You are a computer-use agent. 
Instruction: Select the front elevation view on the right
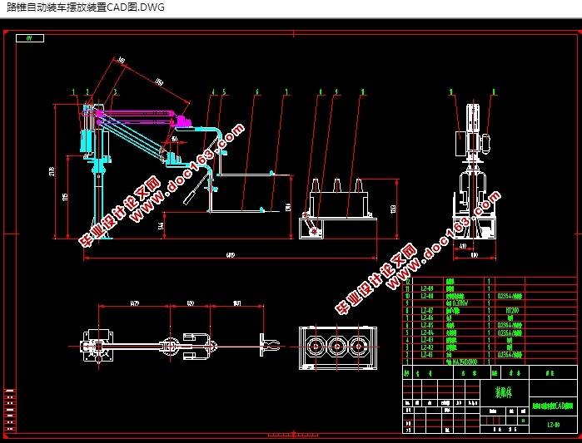point(474,170)
